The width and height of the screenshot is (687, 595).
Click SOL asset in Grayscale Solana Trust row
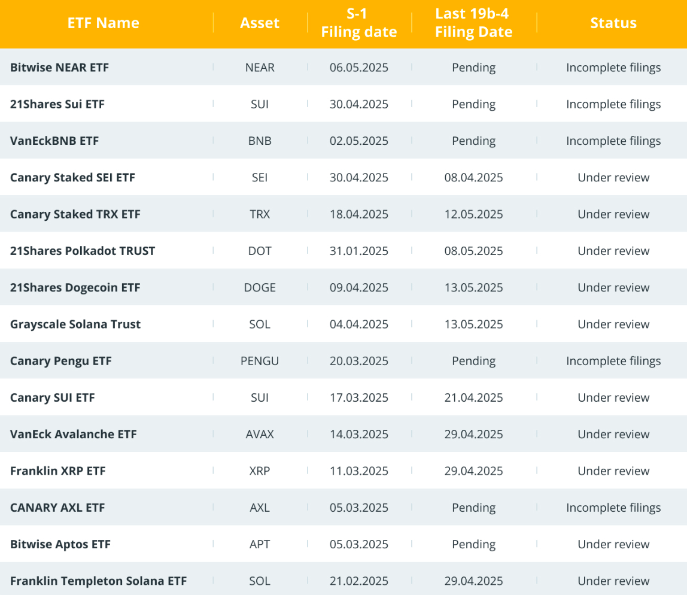pyautogui.click(x=260, y=324)
